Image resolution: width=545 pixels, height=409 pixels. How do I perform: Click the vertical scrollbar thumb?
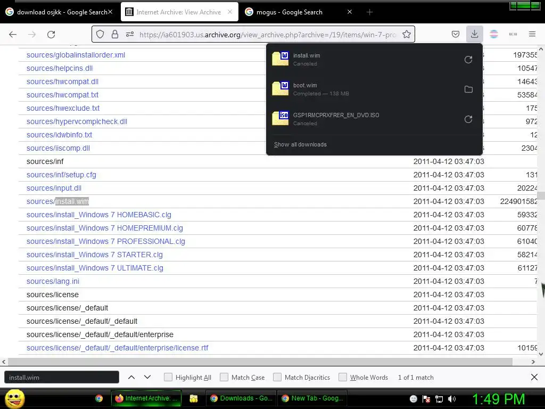[x=541, y=195]
